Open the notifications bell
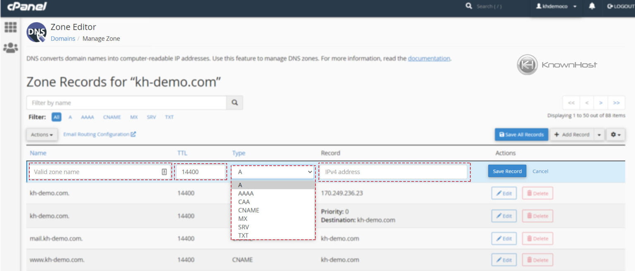The height and width of the screenshot is (271, 635). [x=591, y=7]
